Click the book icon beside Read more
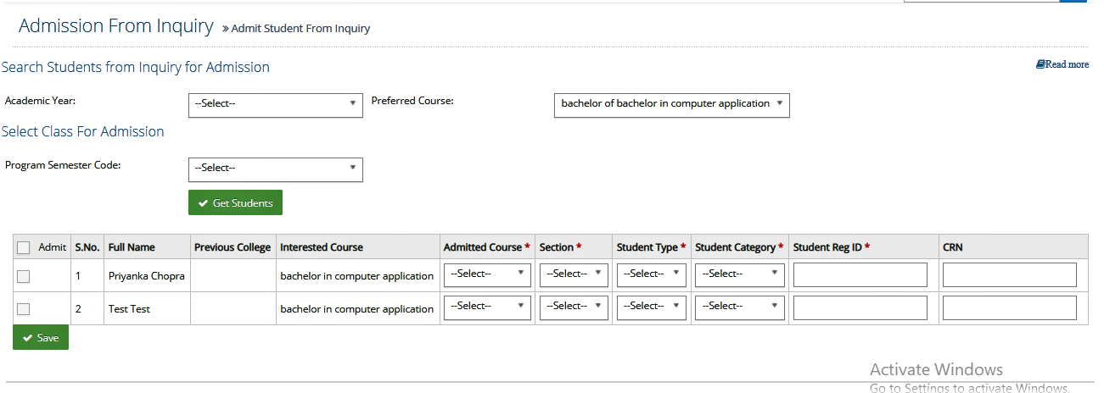The image size is (1104, 393). coord(1040,64)
